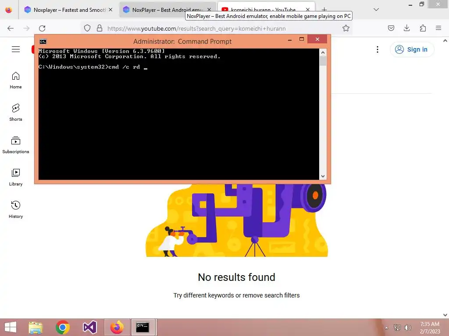Show hidden system tray icons
449x336 pixels.
click(x=387, y=328)
